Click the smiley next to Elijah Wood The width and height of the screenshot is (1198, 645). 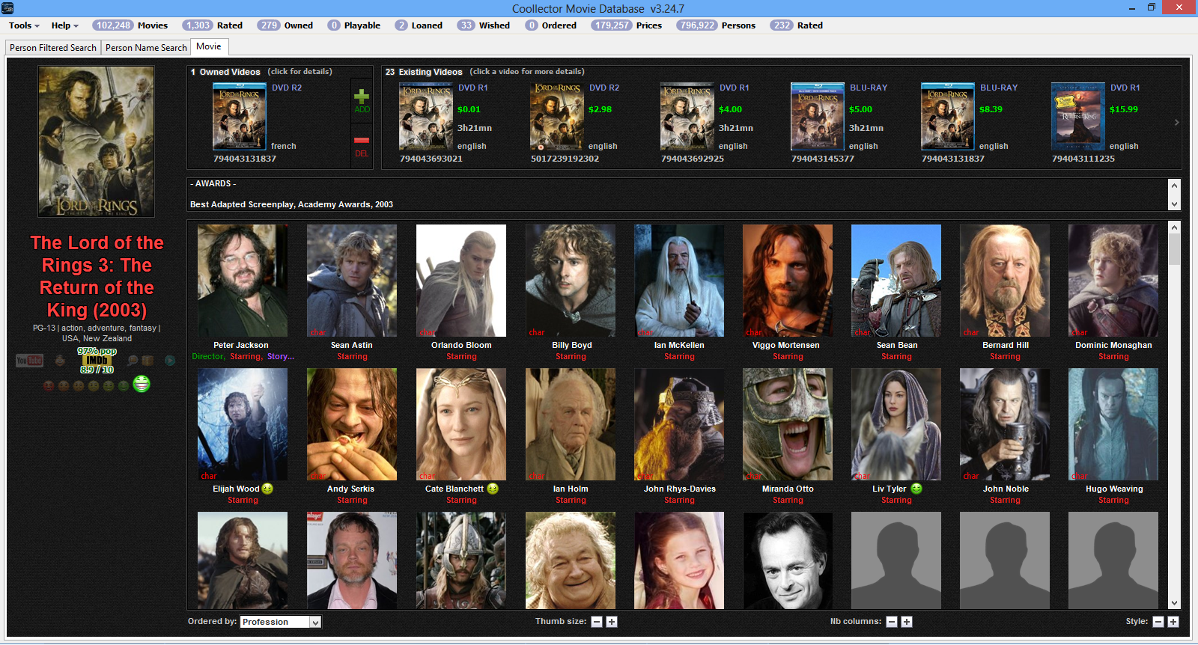(x=267, y=489)
